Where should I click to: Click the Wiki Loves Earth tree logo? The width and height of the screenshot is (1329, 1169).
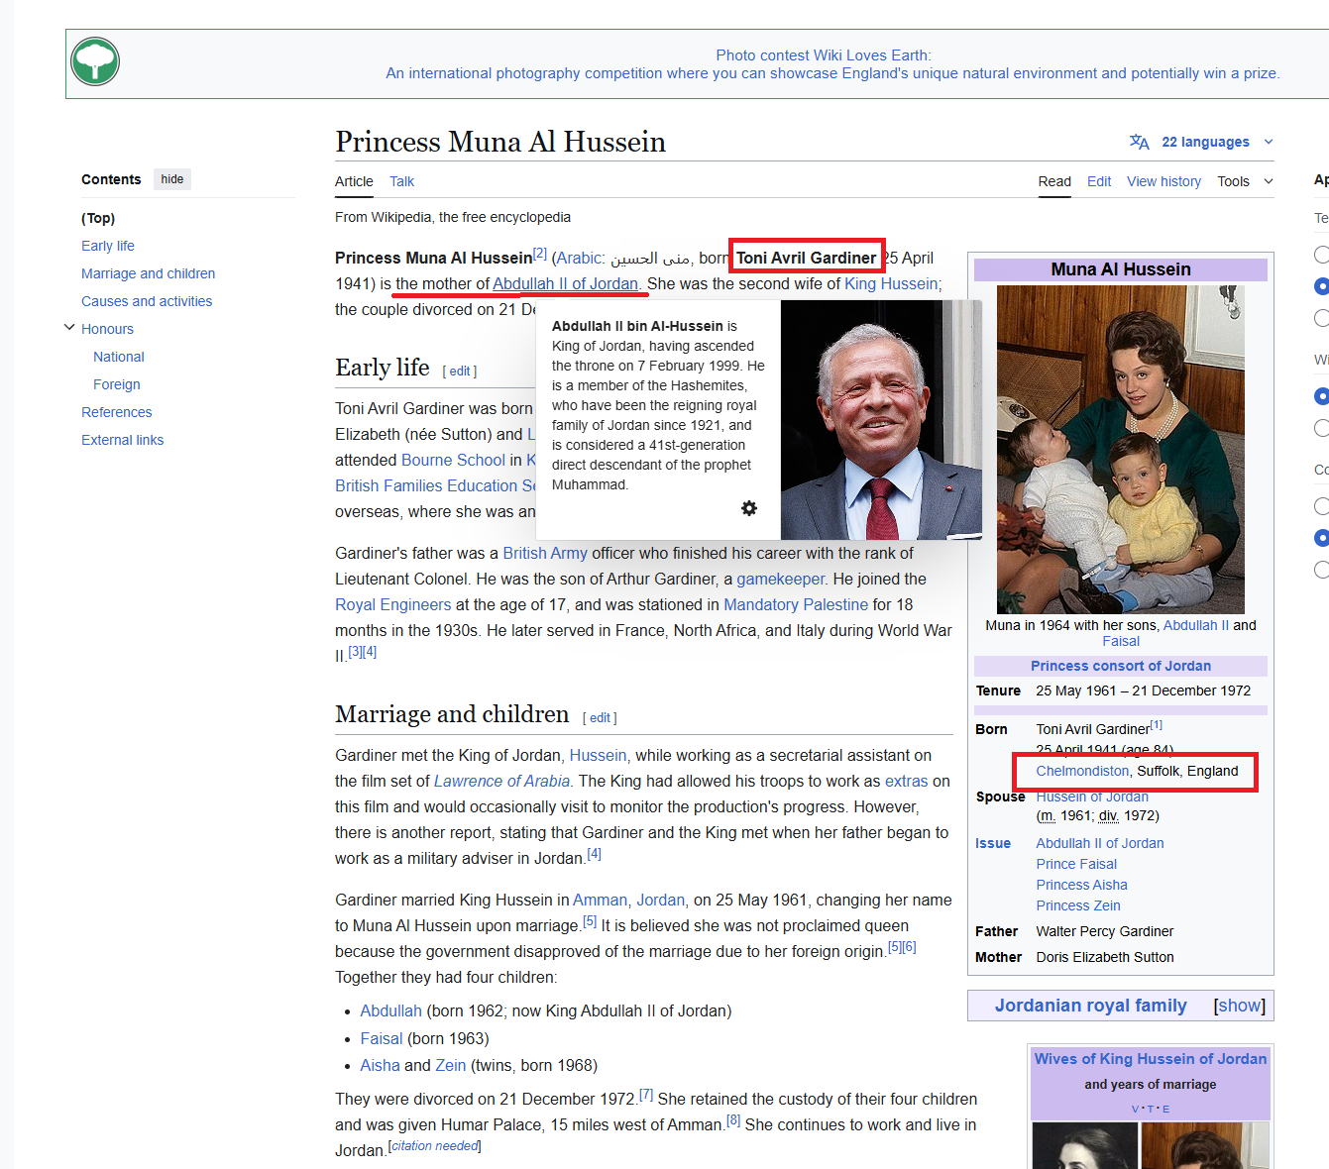tap(95, 61)
